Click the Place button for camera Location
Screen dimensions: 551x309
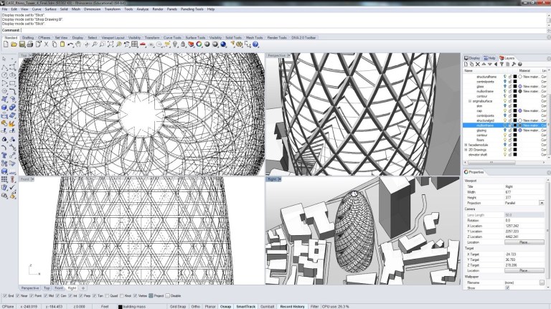coord(523,242)
